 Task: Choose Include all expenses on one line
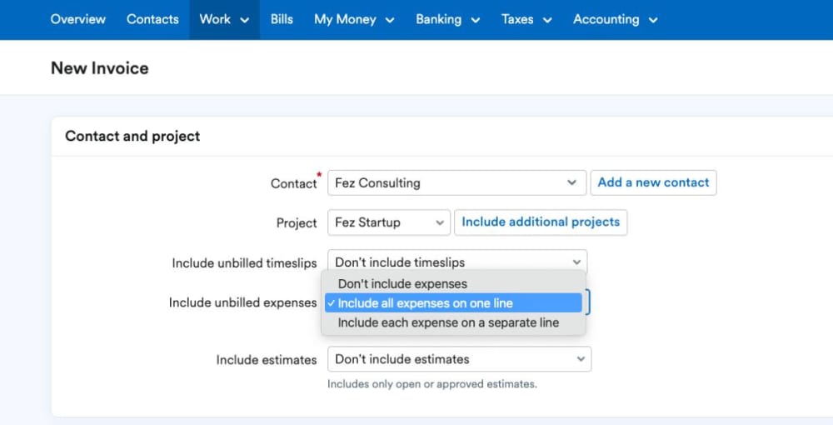tap(425, 303)
